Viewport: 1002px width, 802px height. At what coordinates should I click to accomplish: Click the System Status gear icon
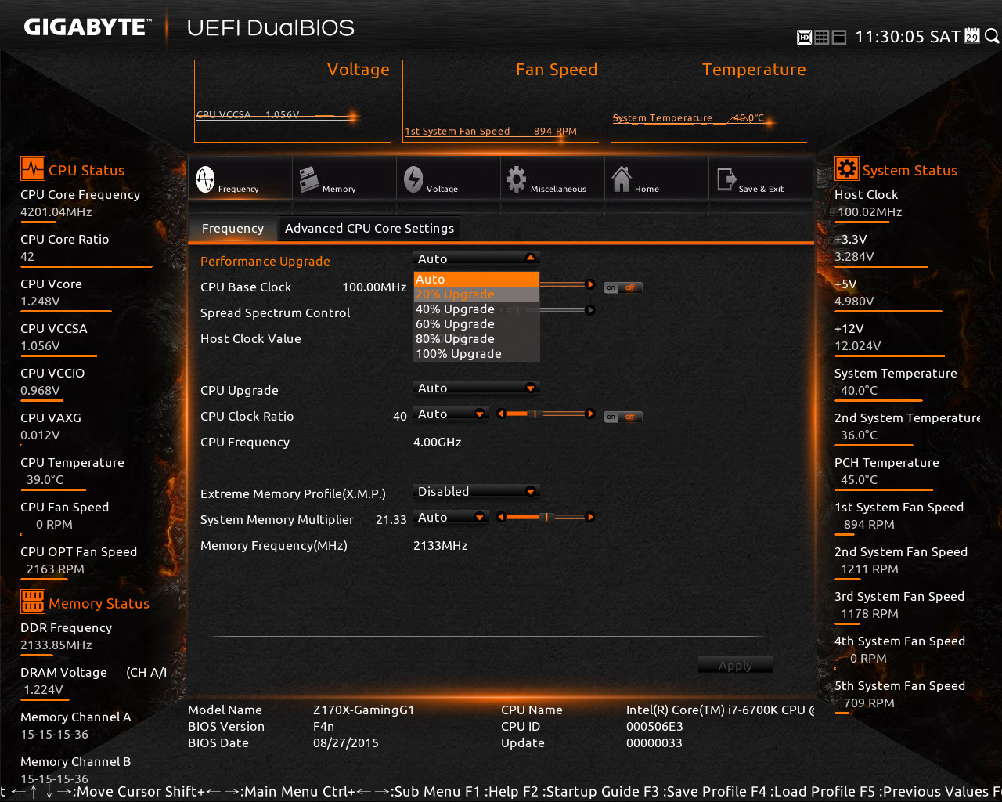coord(846,168)
